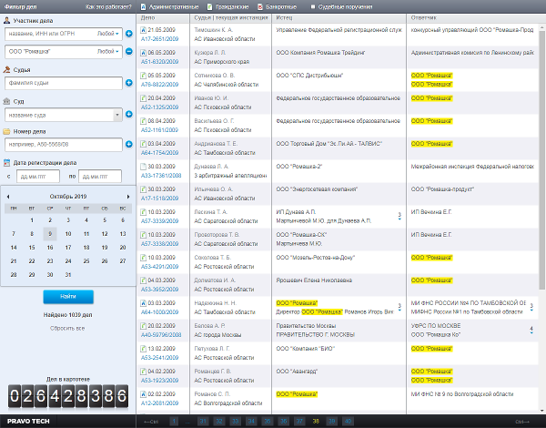This screenshot has width=546, height=428.
Task: Focus the case number input field
Action: pos(64,144)
